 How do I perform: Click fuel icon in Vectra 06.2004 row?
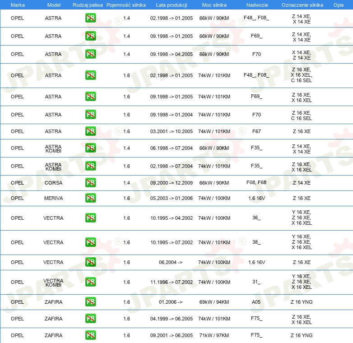pos(90,262)
